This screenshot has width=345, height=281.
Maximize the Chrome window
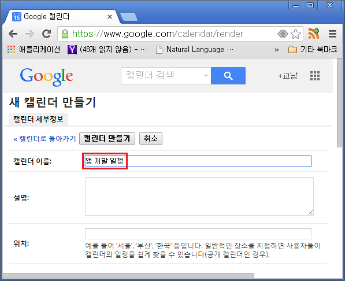(310, 6)
